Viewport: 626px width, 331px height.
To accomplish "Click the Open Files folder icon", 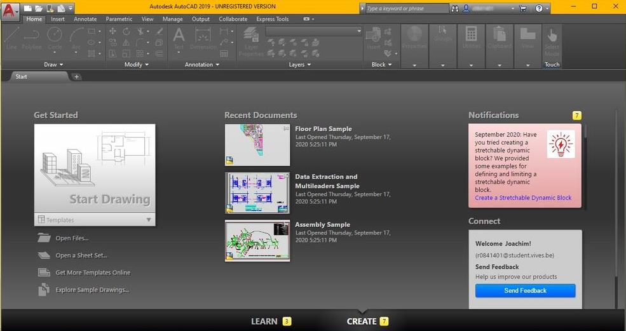I will (44, 238).
